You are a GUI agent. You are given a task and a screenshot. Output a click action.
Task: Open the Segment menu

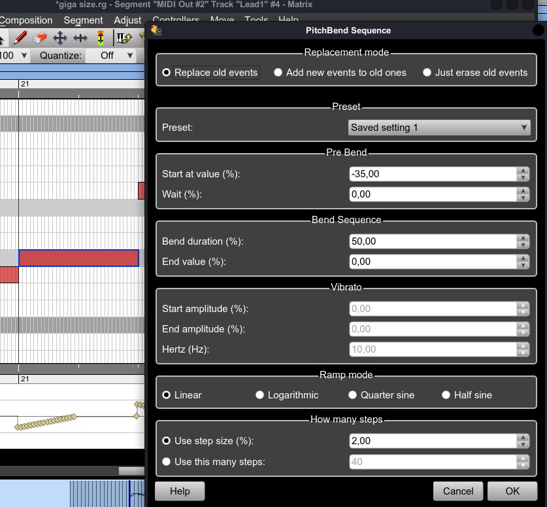coord(83,20)
